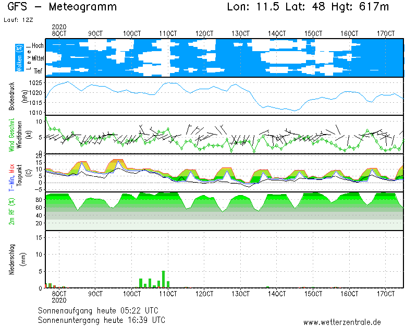This screenshot has height=326, width=417.
Task: Click "Sonnenaufgang heute 05:22 UTC" line
Action: (x=98, y=310)
